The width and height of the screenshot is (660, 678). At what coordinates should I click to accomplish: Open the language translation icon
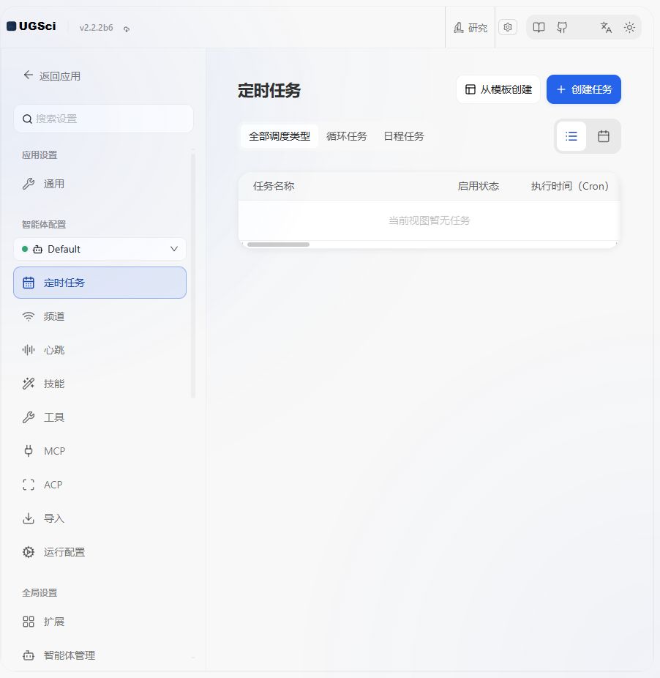click(606, 28)
